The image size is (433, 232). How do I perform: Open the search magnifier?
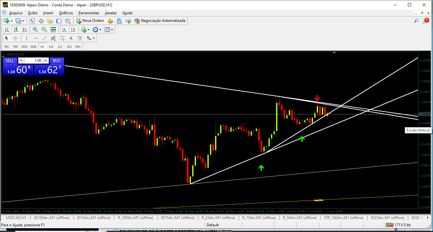pyautogui.click(x=416, y=21)
